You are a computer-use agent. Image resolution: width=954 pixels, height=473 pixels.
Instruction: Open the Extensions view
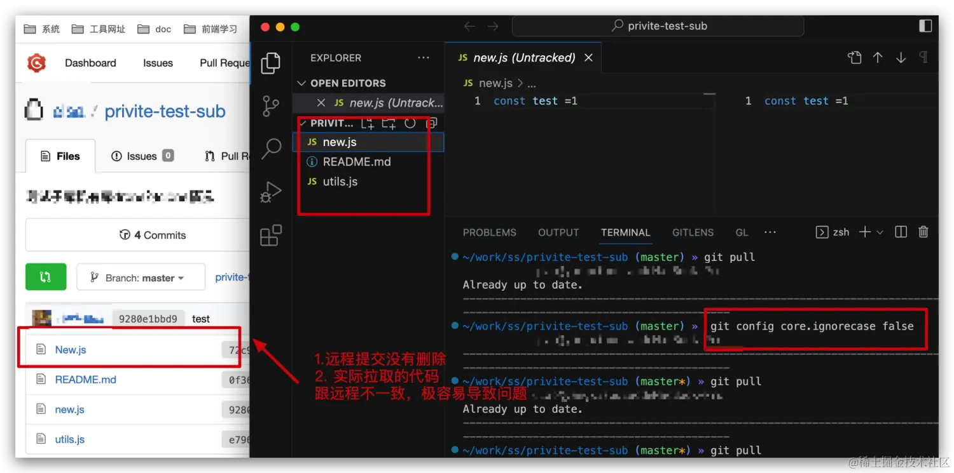pos(271,235)
